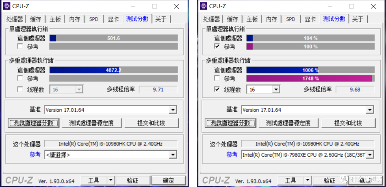The image size is (386, 187).
Task: Check multi-thread 參考 checkbox in right window
Action: coord(217,78)
